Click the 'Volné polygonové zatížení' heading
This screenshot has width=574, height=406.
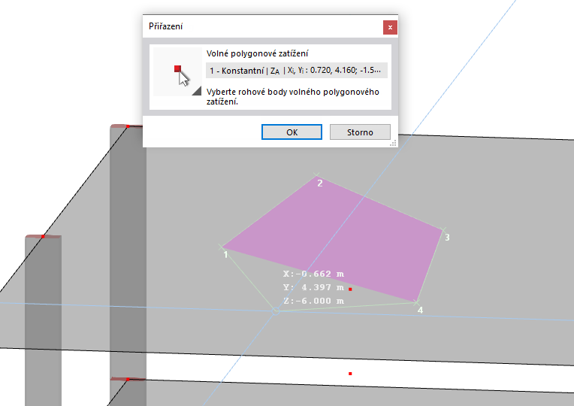(258, 53)
